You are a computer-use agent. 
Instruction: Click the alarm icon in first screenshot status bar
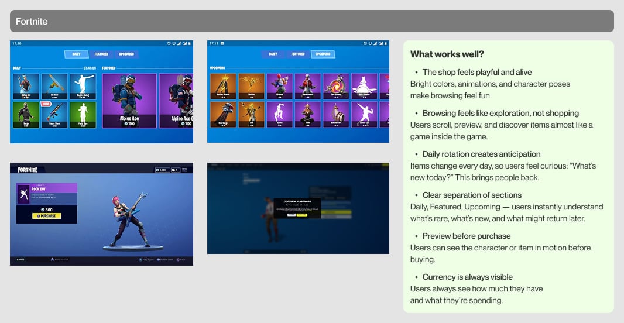click(169, 43)
